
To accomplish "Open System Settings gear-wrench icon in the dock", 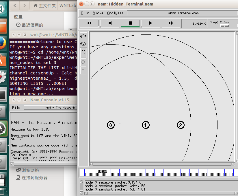I will (x=3, y=77).
